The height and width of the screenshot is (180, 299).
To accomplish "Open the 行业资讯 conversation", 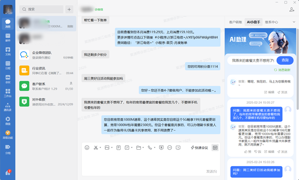I will click(46, 71).
